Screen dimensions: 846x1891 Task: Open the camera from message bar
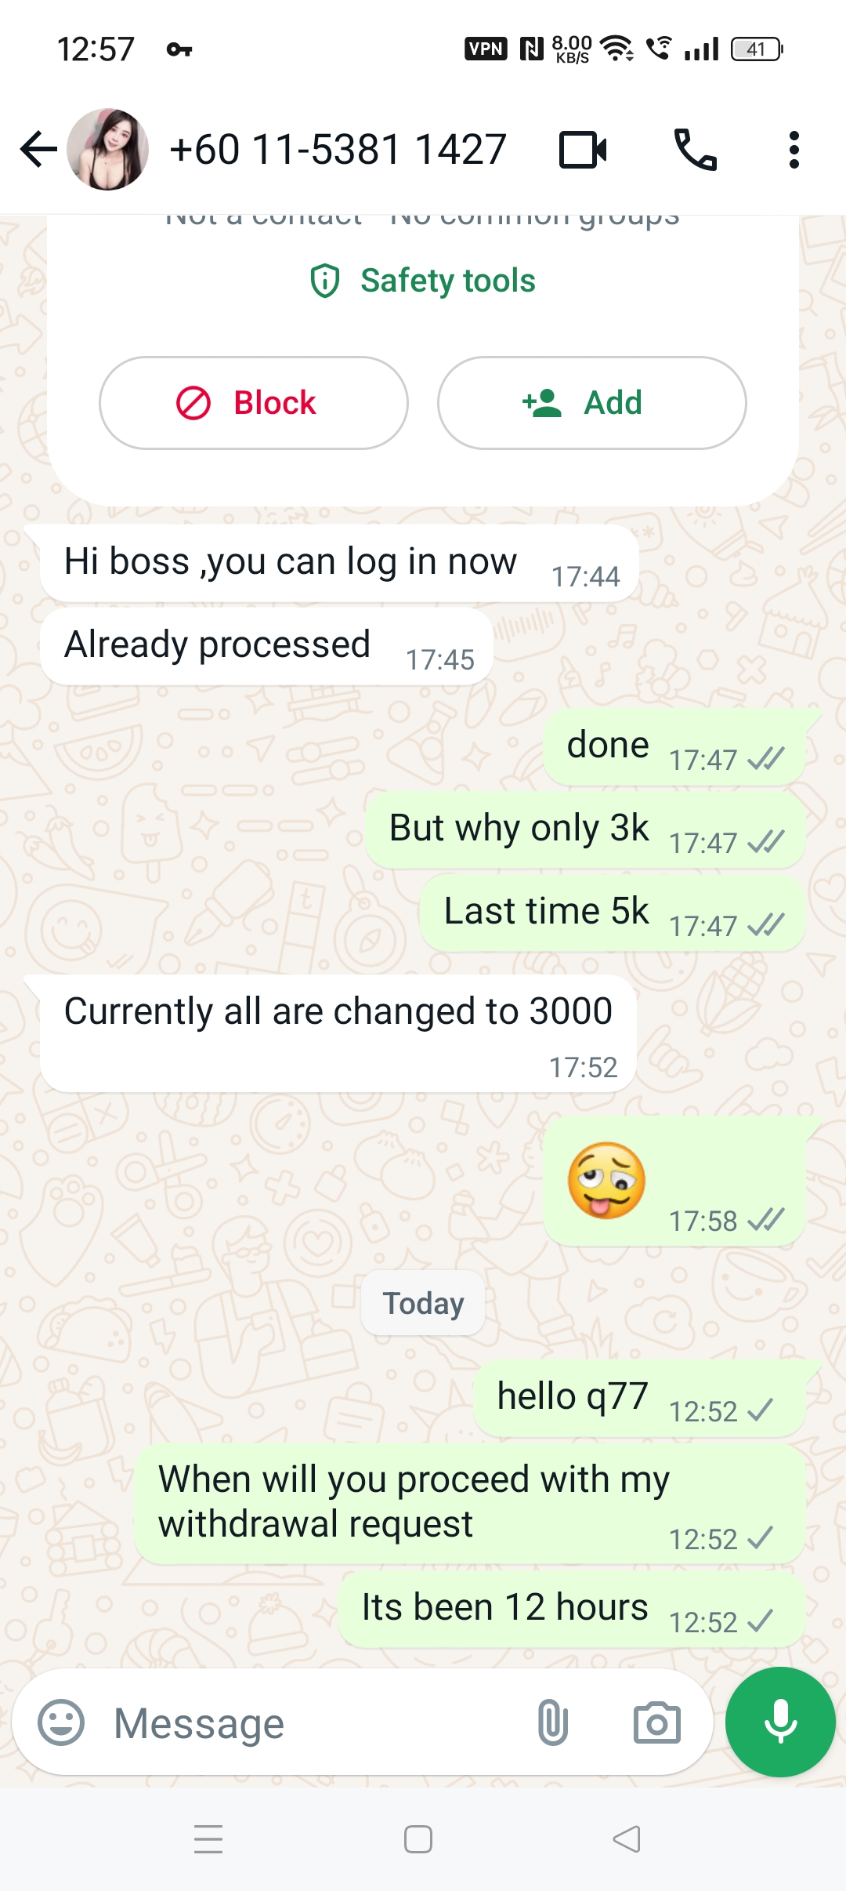pos(656,1722)
